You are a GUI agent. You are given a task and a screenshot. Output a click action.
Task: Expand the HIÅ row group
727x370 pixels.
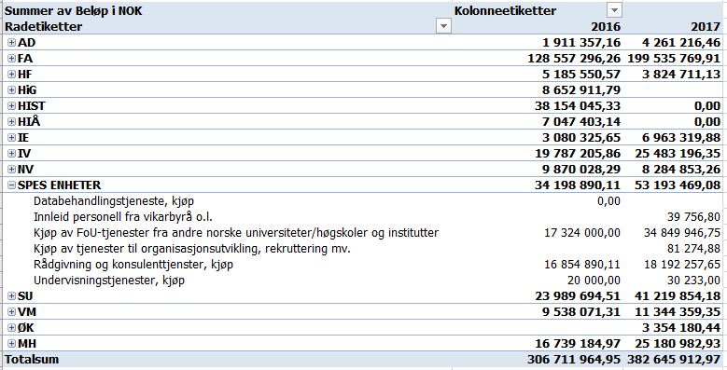point(12,122)
